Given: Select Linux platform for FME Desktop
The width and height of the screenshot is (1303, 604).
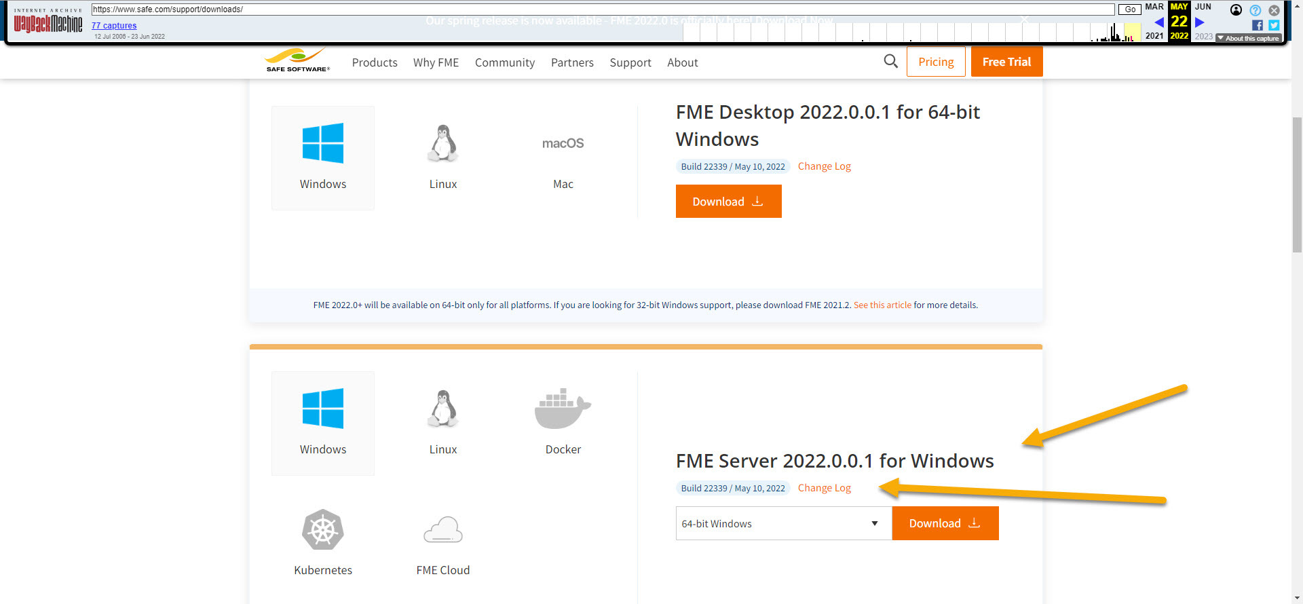Looking at the screenshot, I should [443, 157].
